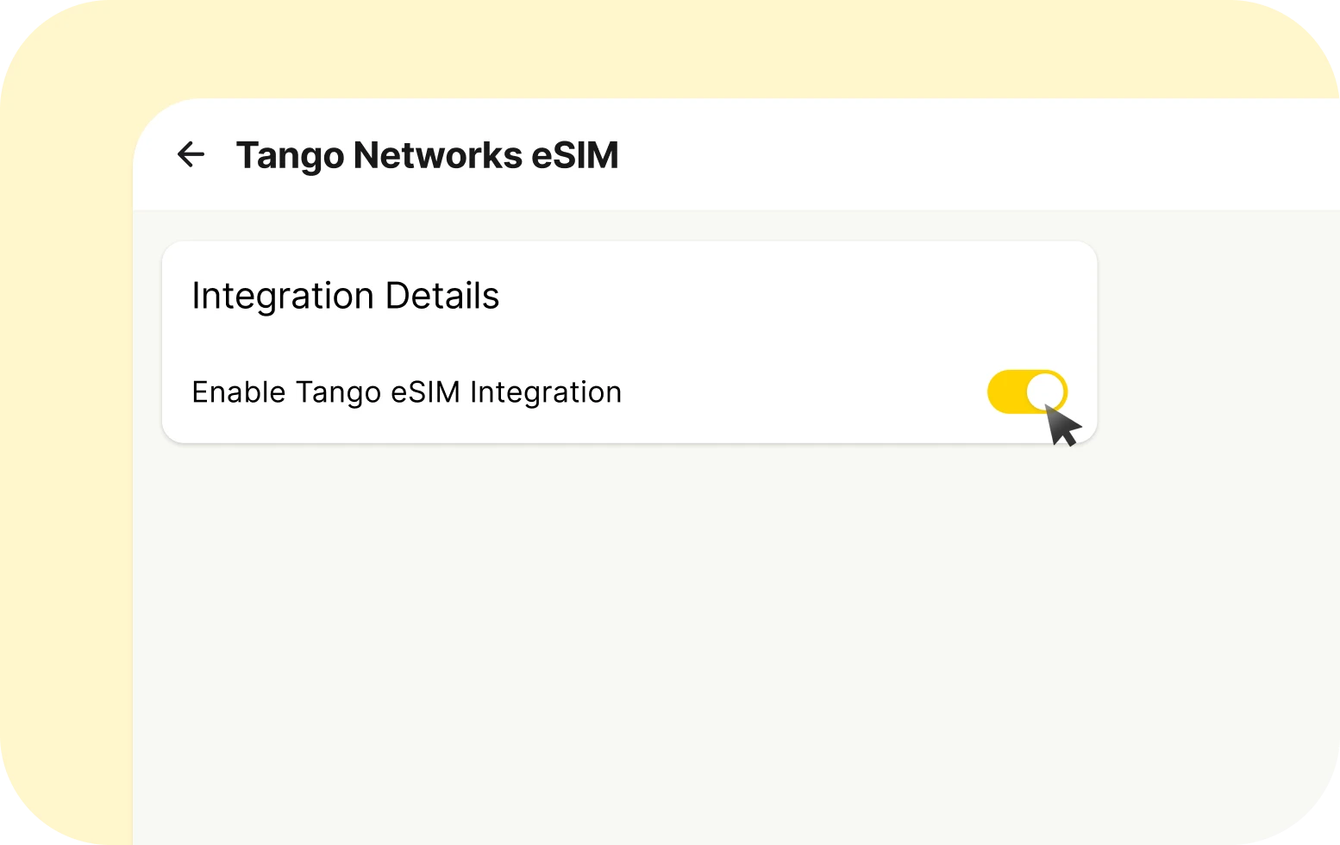Select the Integration Details heading

[346, 296]
